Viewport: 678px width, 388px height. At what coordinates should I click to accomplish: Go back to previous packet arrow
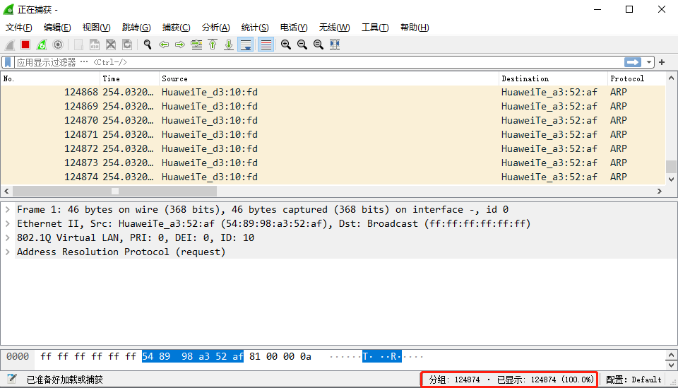click(x=164, y=45)
